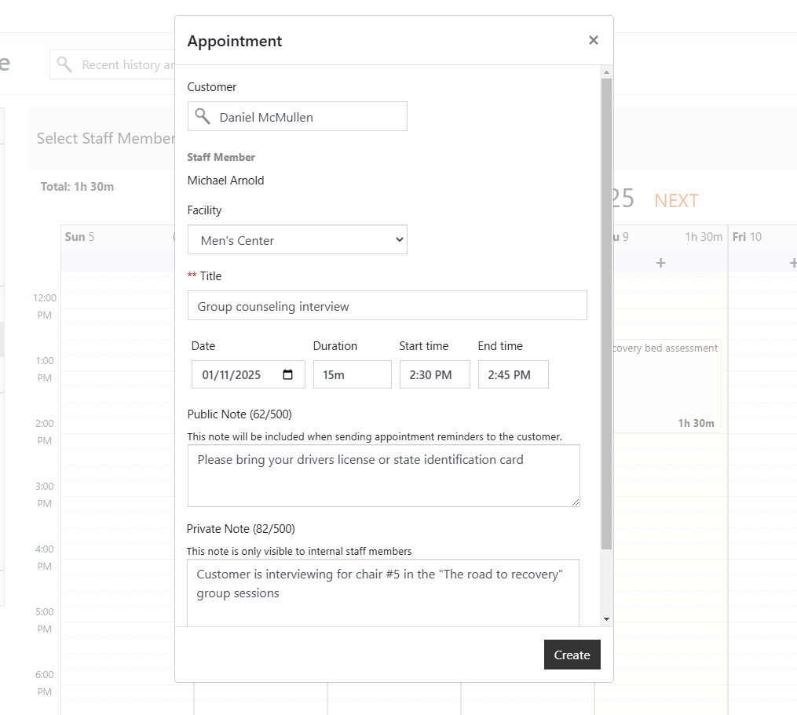The image size is (797, 715).
Task: Click NEXT to advance the calendar
Action: [x=675, y=200]
